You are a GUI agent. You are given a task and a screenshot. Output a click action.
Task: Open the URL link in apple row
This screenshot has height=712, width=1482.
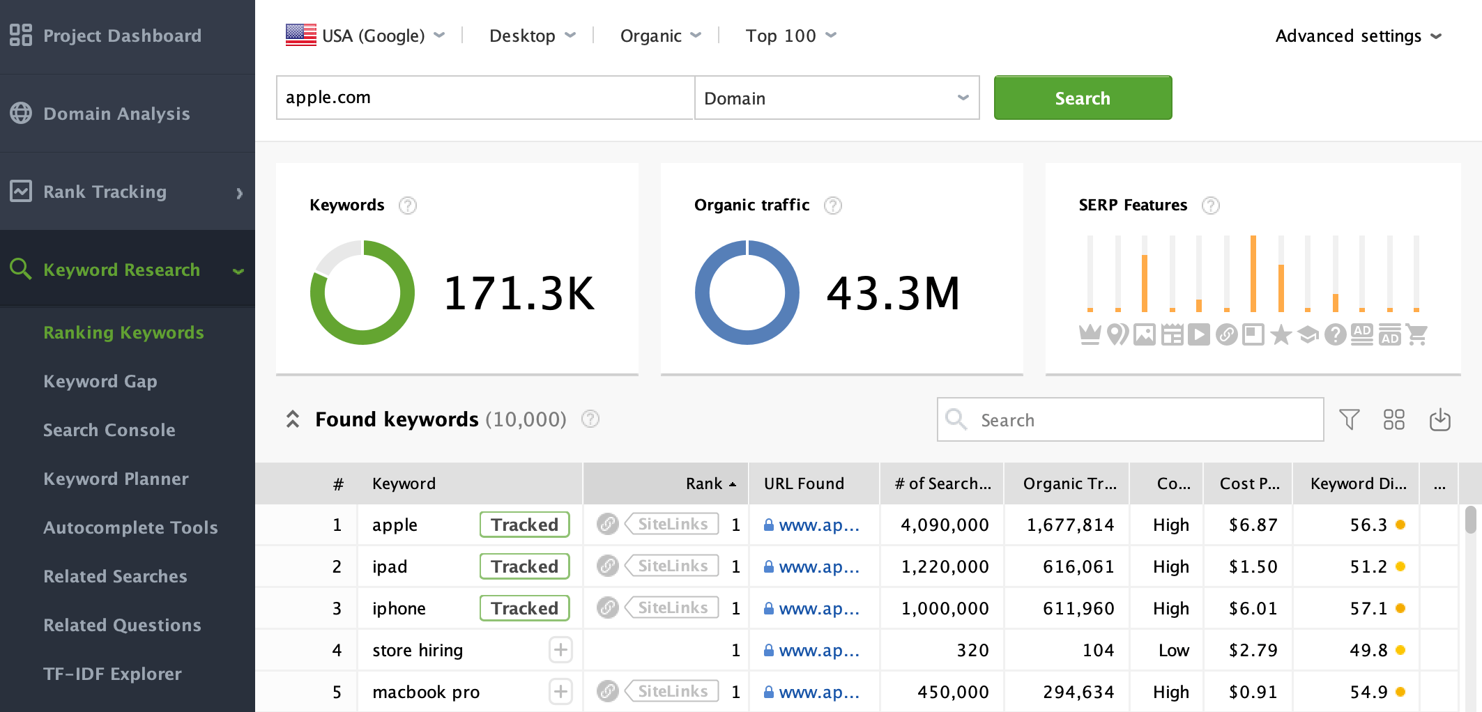click(818, 525)
